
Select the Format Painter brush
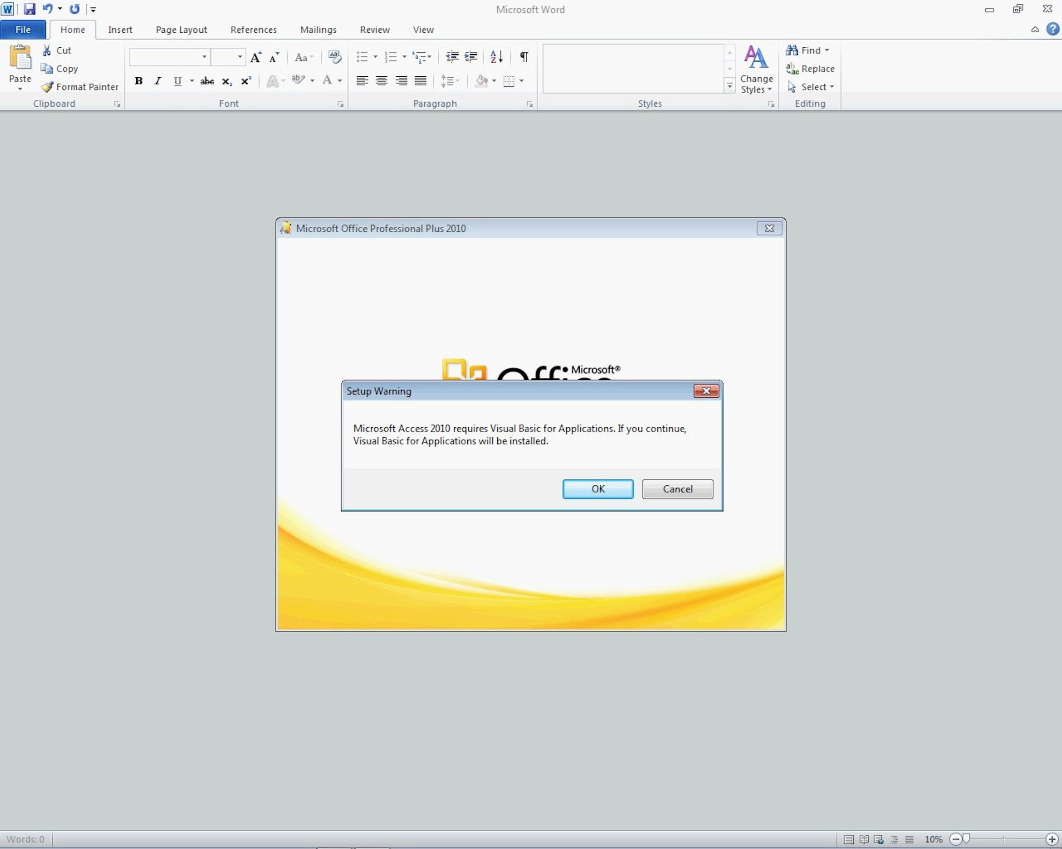(47, 87)
